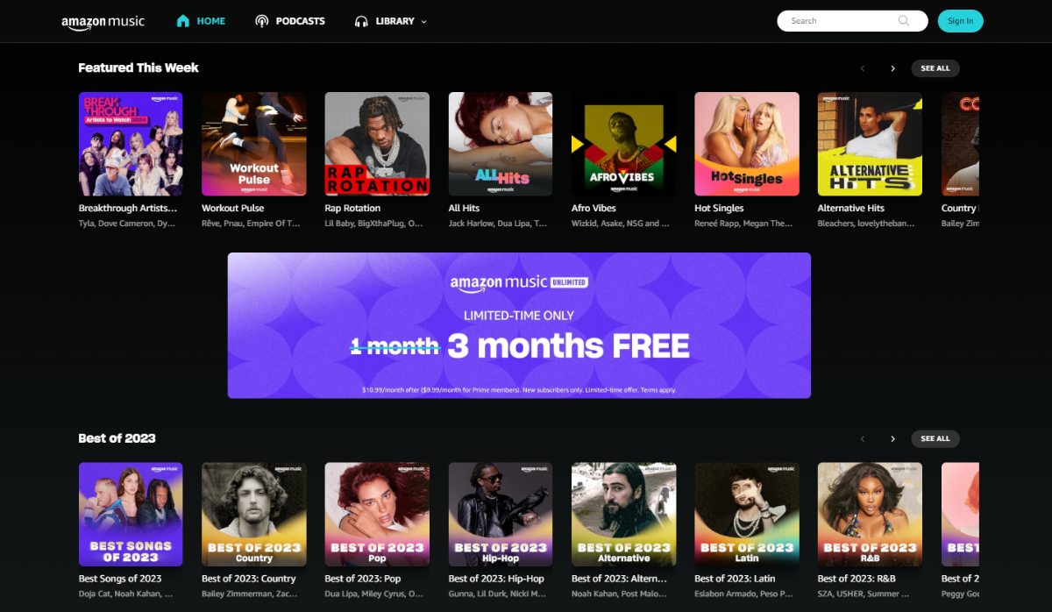1052x612 pixels.
Task: Click the 'Best of 2023: R&B' title
Action: 855,579
